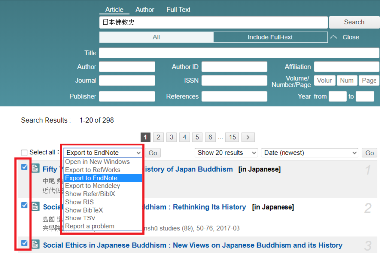Switch to the Author search tab

coord(145,9)
